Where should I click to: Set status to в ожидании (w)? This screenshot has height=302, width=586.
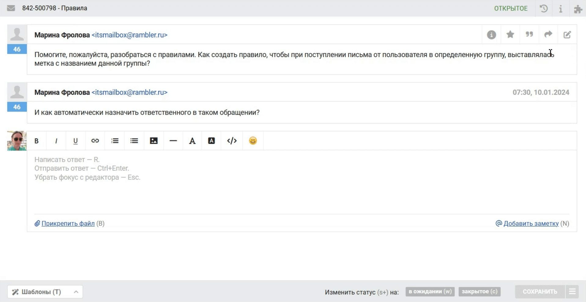(430, 292)
